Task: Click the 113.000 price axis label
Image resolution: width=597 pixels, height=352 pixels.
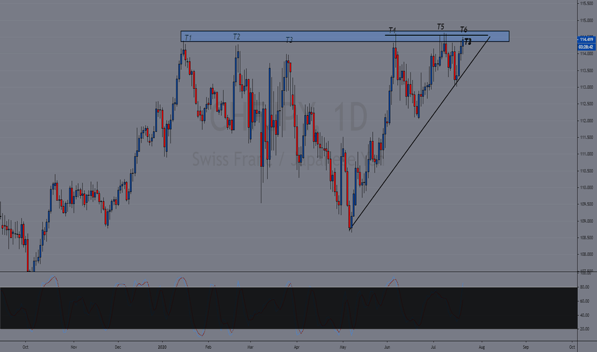Action: point(587,87)
